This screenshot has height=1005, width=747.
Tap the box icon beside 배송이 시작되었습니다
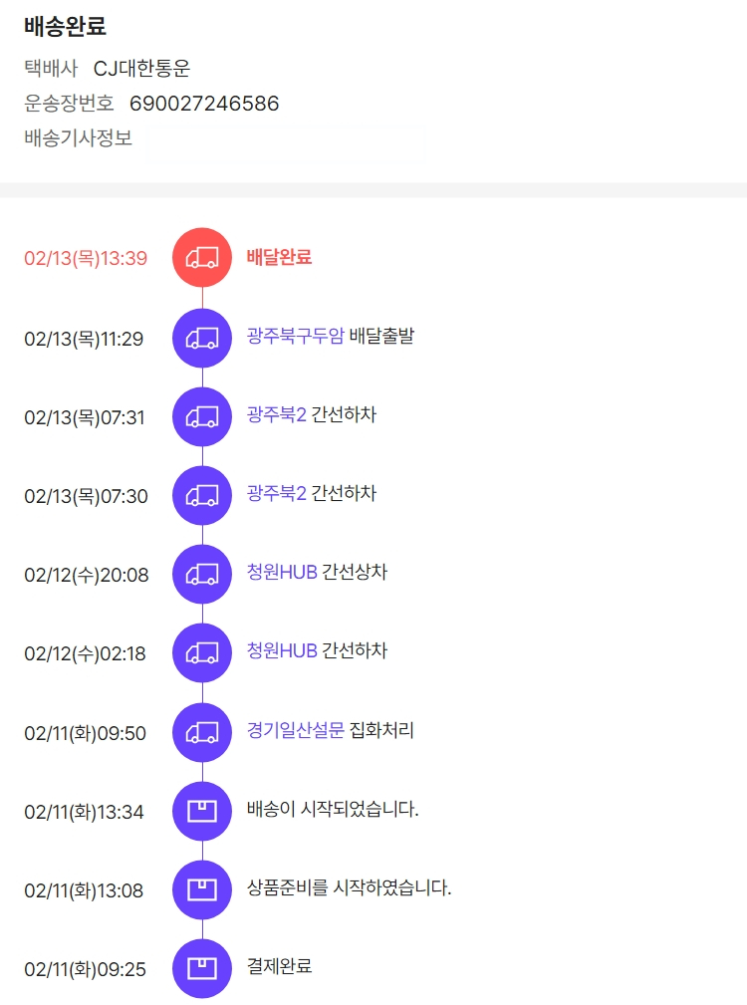(202, 811)
